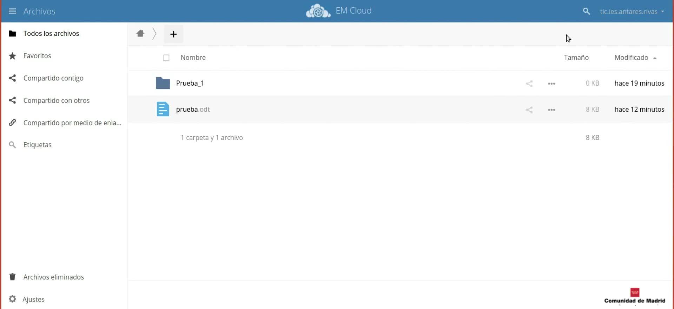674x309 pixels.
Task: Open user menu tic.ies.antares.rivas
Action: (632, 12)
